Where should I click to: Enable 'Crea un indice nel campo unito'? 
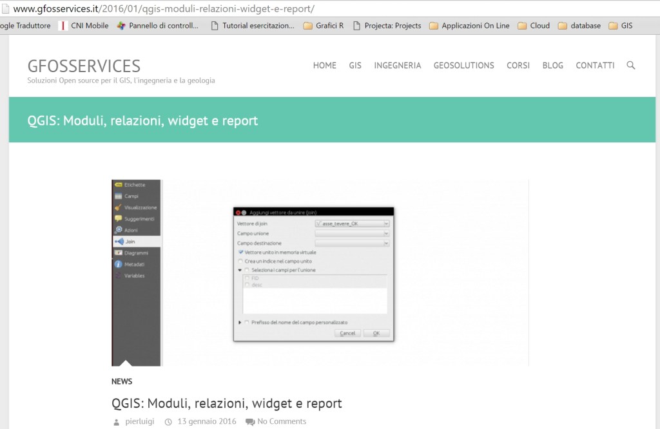tap(241, 262)
